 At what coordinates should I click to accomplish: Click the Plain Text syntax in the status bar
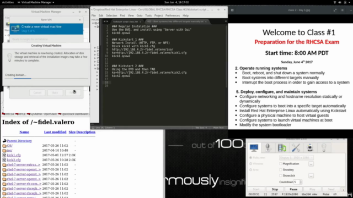[x=218, y=128]
